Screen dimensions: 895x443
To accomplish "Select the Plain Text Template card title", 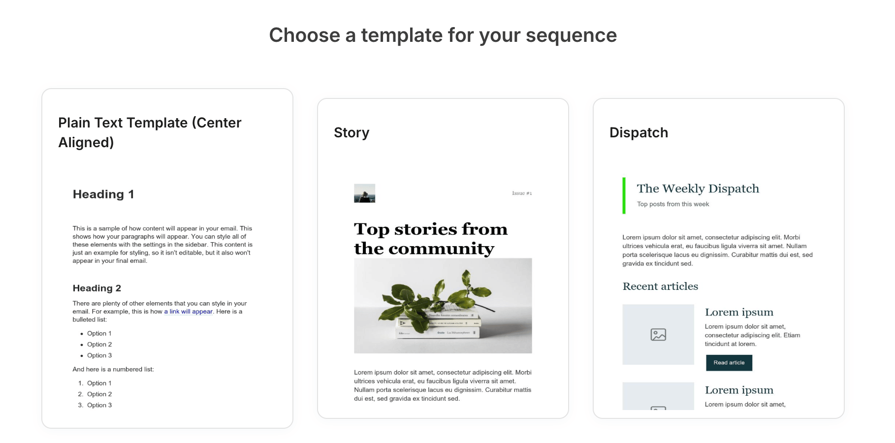I will [x=150, y=132].
